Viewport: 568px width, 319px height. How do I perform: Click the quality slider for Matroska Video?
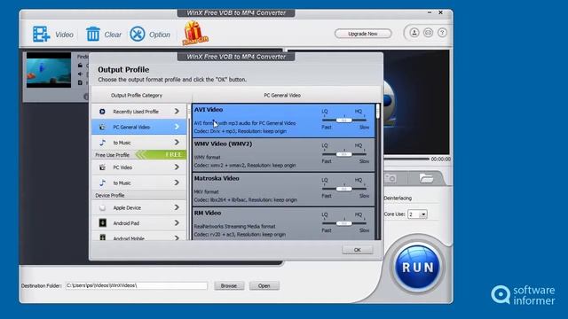click(343, 189)
